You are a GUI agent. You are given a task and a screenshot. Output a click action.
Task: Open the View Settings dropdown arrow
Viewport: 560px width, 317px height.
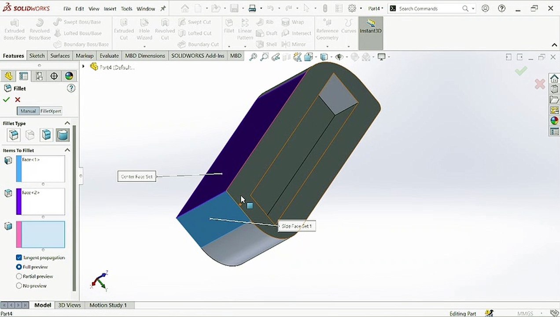click(389, 57)
